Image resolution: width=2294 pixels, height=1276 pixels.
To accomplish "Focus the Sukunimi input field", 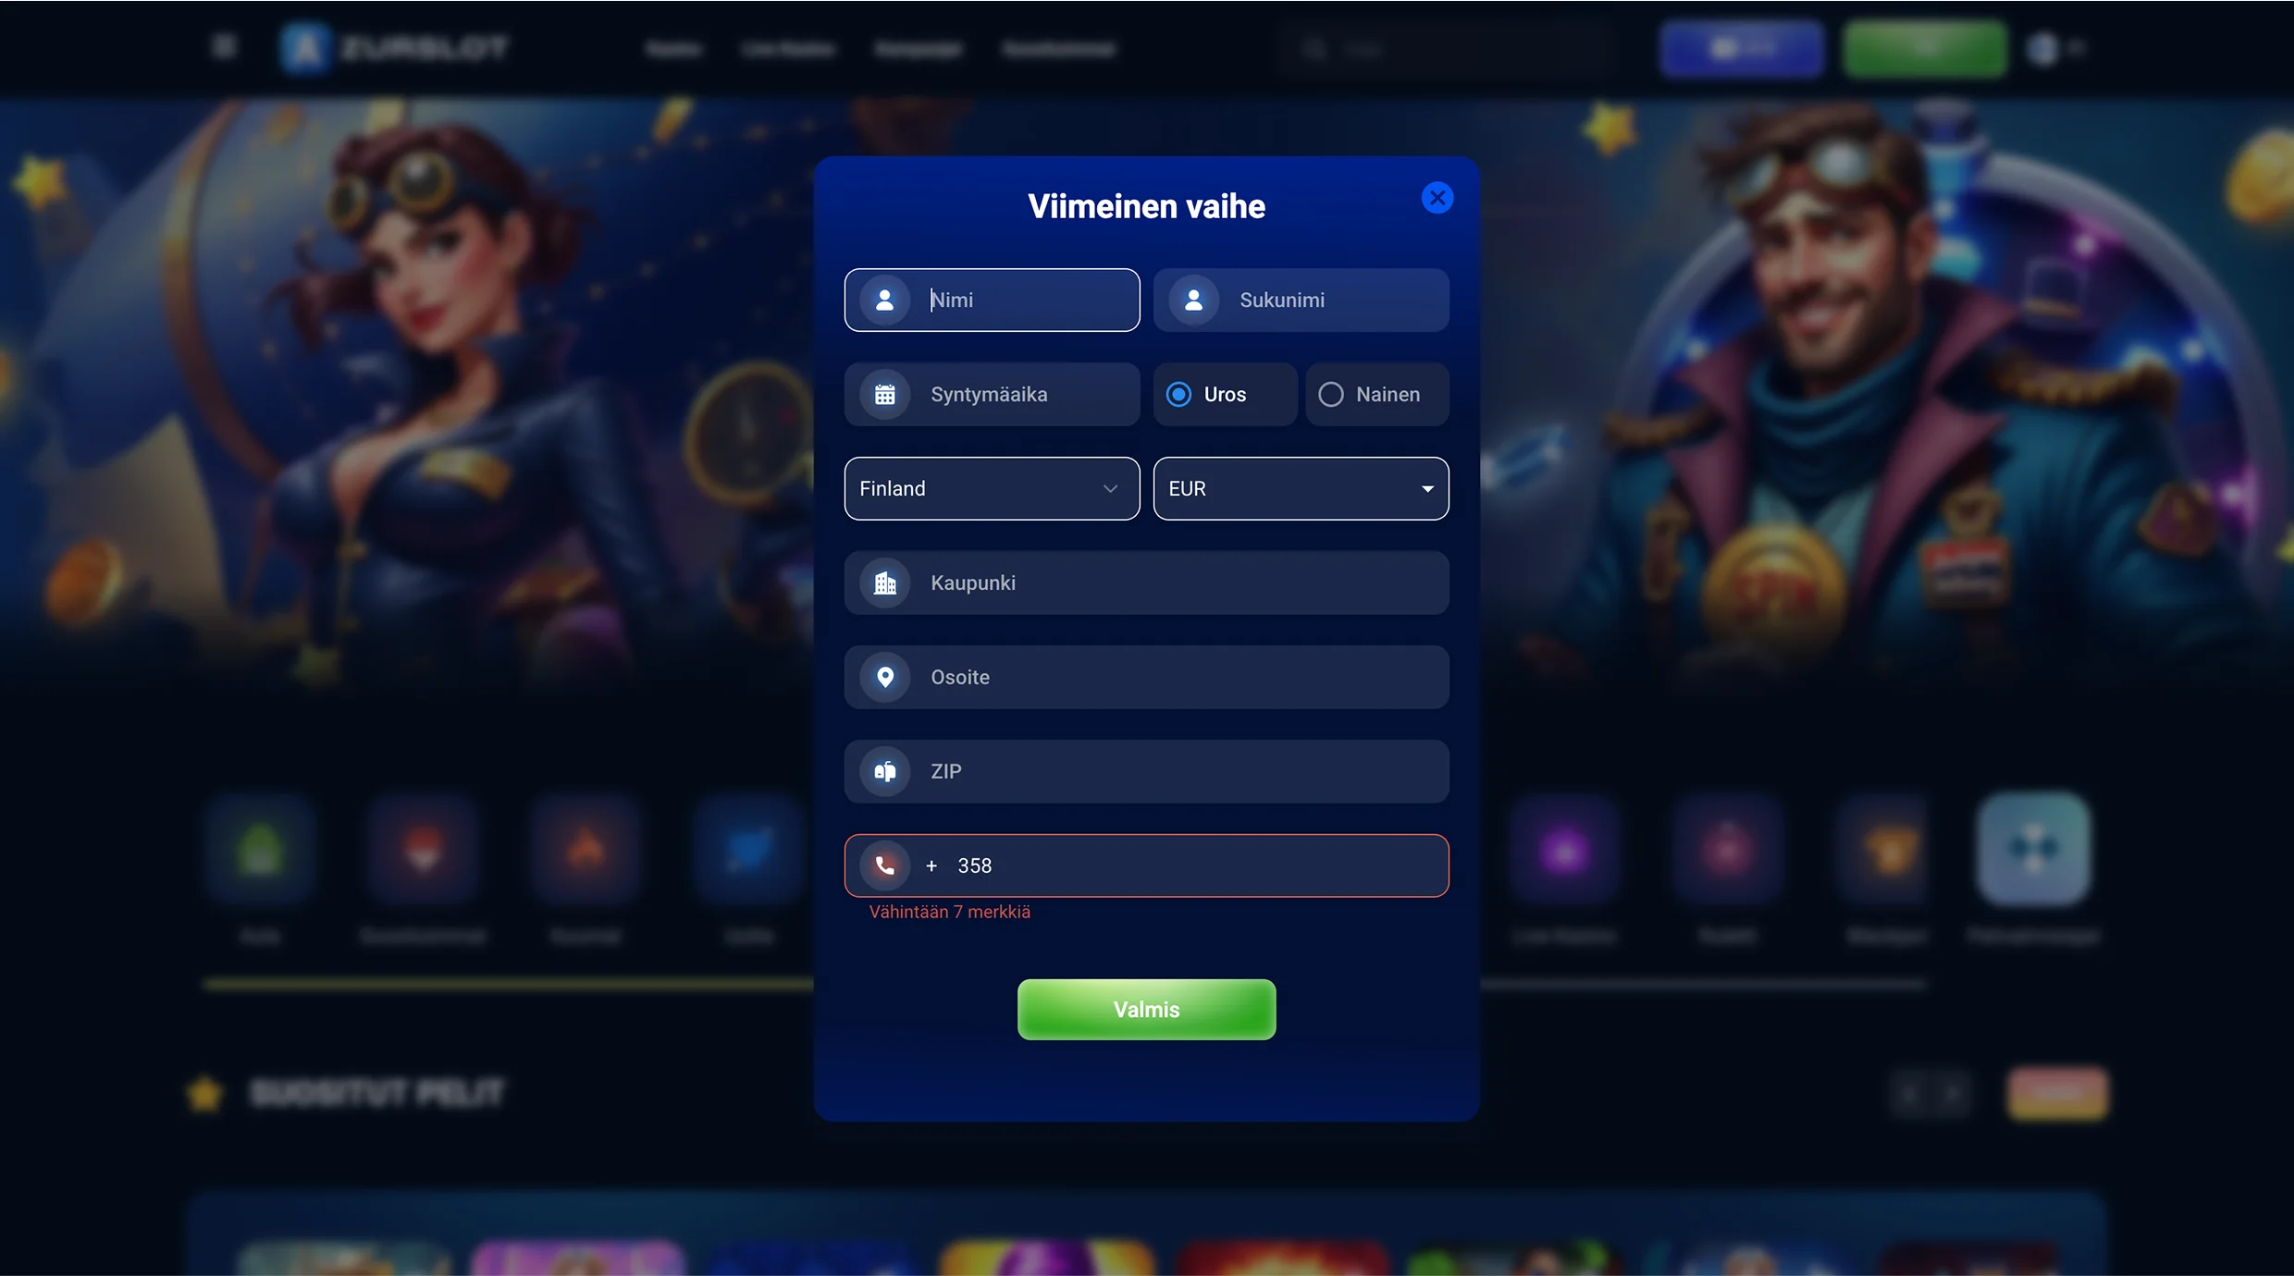I will click(1301, 300).
